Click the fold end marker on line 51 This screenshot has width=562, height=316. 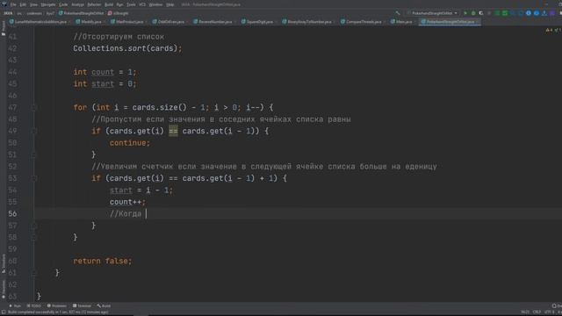coord(34,154)
